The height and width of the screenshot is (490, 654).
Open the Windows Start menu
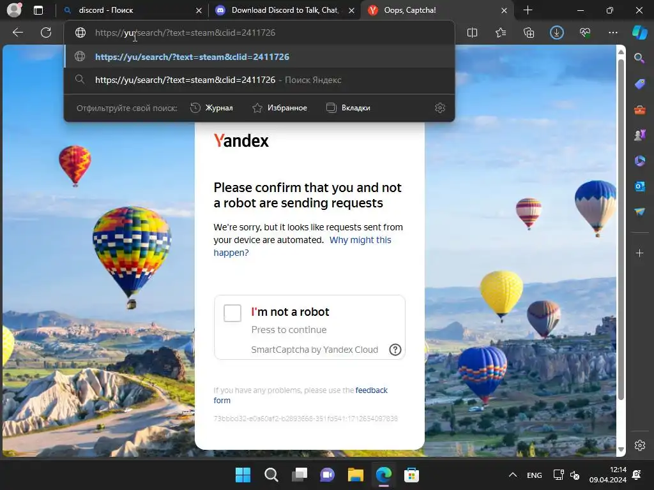tap(243, 475)
